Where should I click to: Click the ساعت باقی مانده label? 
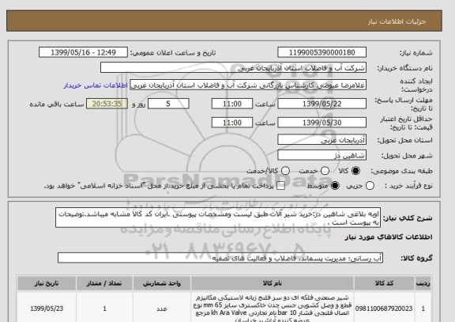point(57,104)
